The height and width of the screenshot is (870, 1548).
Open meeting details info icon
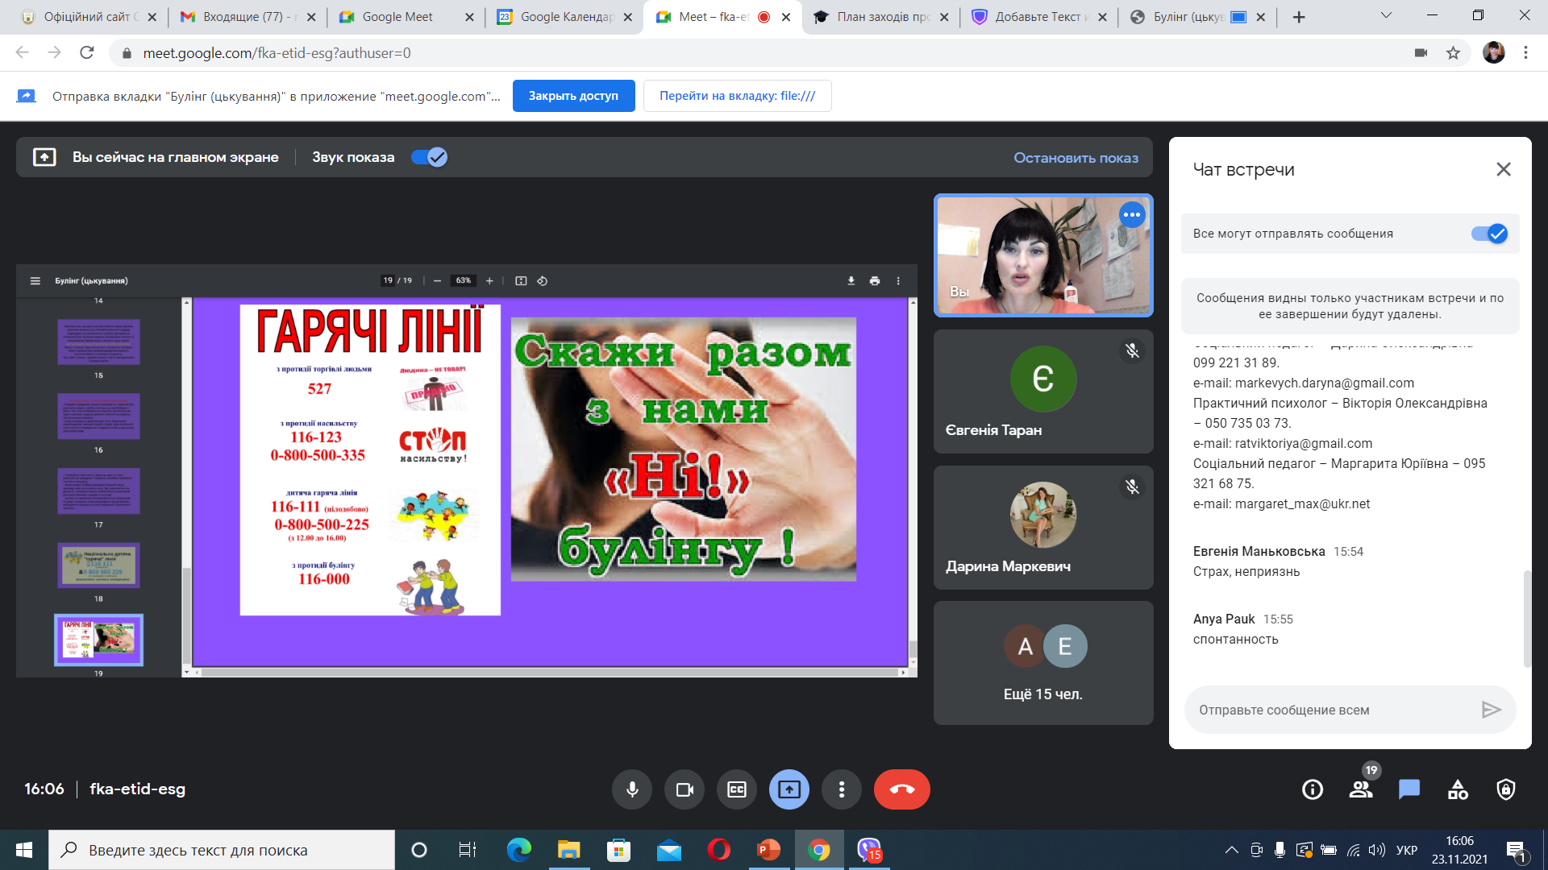1313,789
